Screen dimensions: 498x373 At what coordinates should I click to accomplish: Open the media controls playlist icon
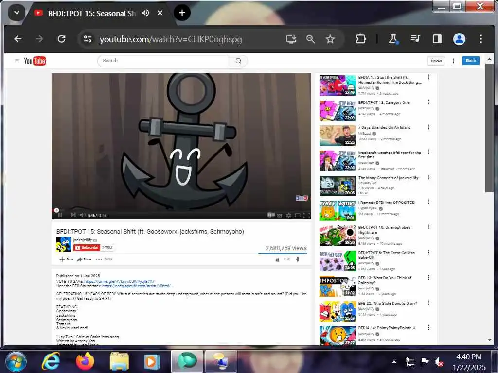pyautogui.click(x=415, y=39)
